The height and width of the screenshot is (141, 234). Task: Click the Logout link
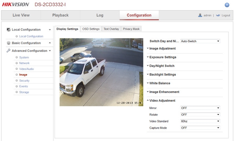tap(226, 15)
